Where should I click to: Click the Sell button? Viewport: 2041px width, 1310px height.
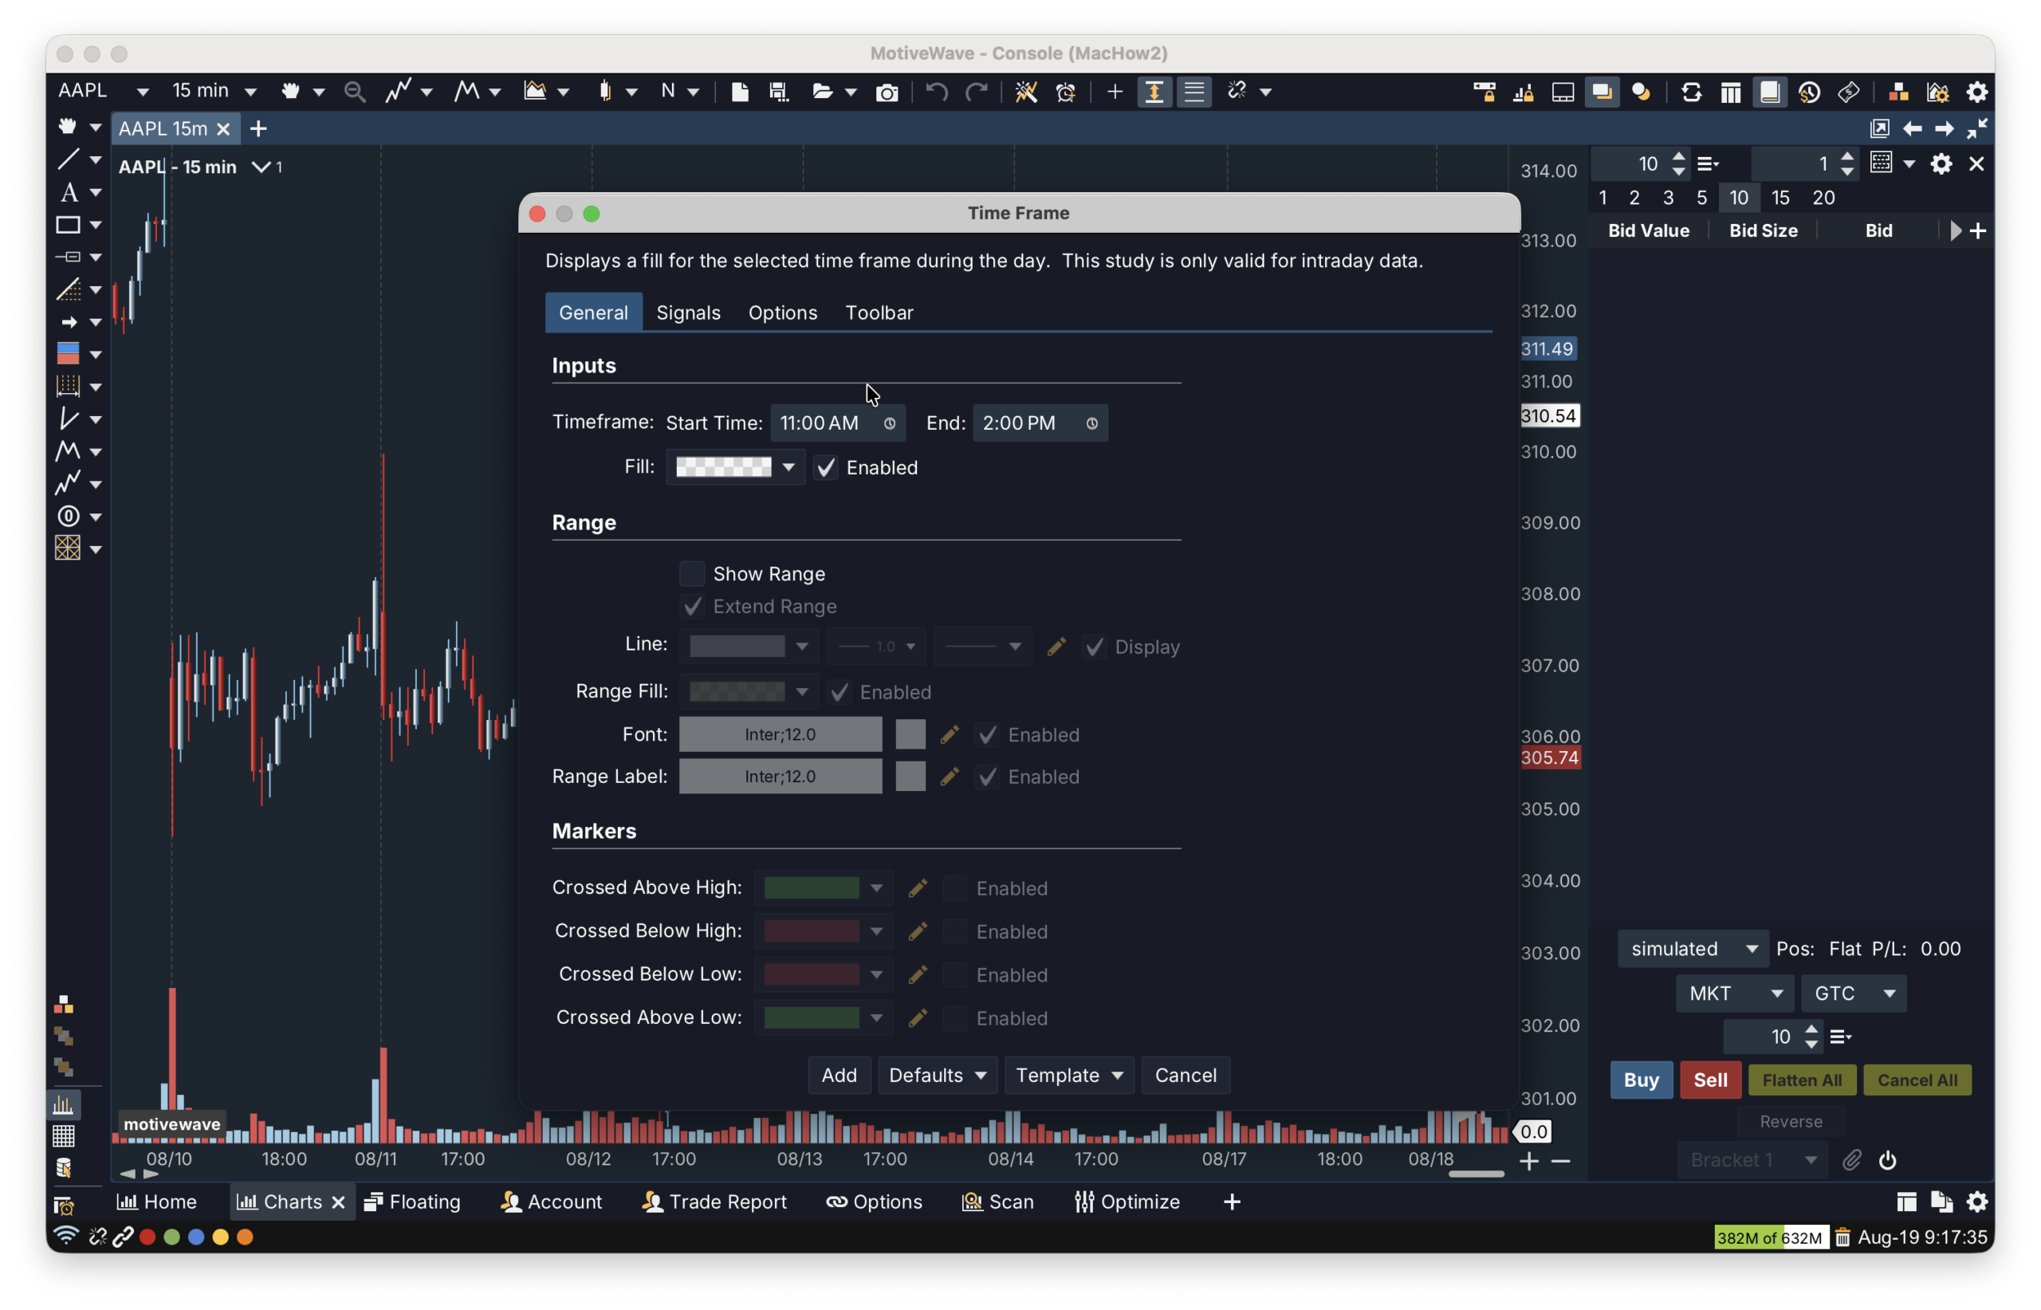1710,1080
